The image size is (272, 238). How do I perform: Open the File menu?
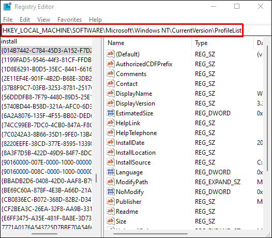[x=8, y=20]
